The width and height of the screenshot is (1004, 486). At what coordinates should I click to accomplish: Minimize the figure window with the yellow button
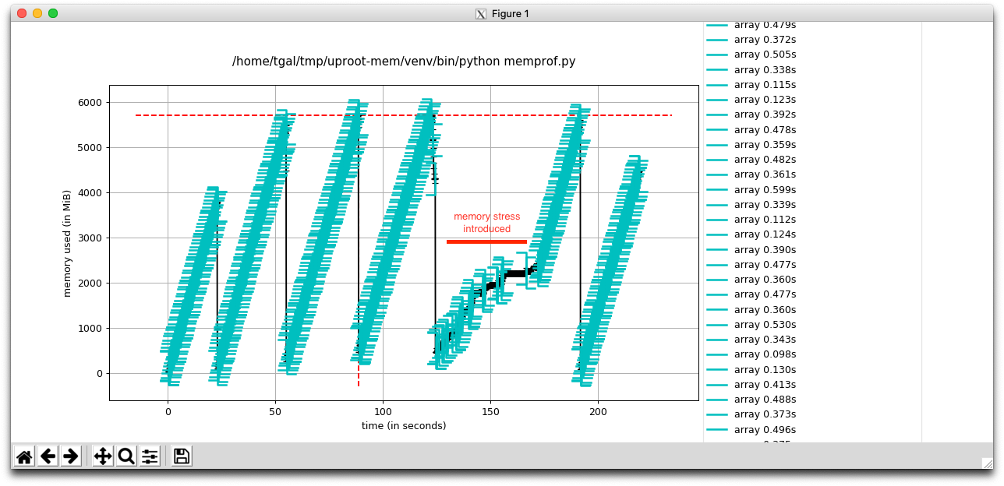pyautogui.click(x=36, y=13)
